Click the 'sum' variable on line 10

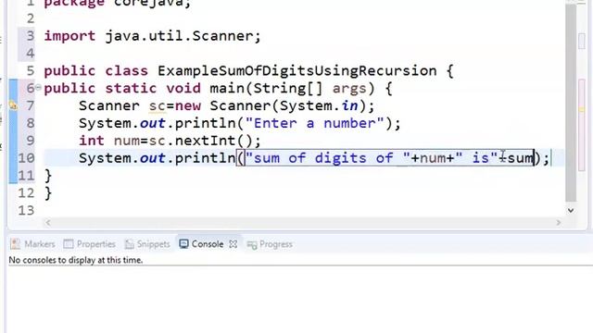[x=520, y=158]
